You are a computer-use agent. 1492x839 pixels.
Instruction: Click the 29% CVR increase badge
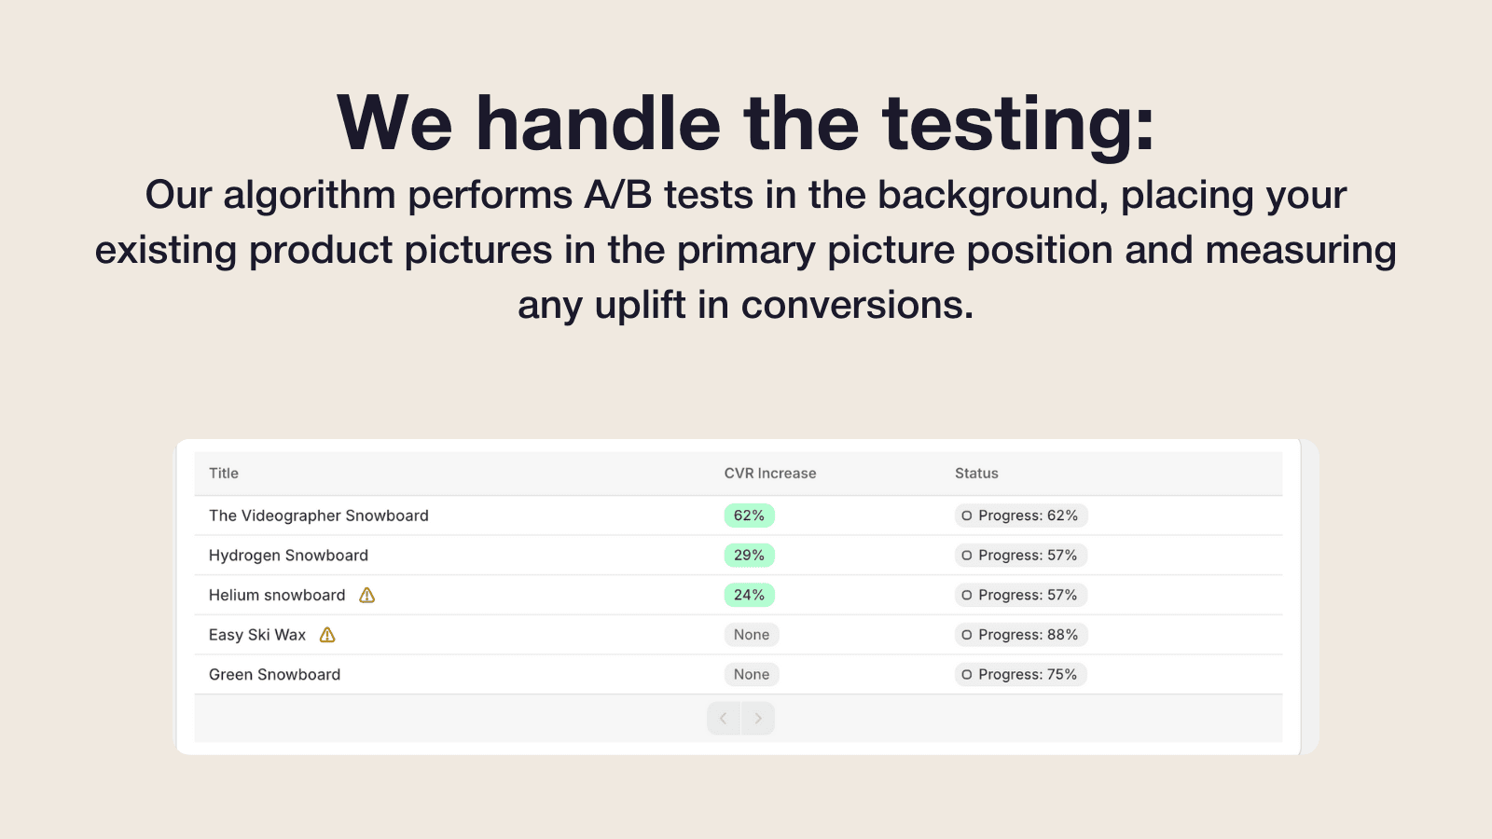pos(749,556)
